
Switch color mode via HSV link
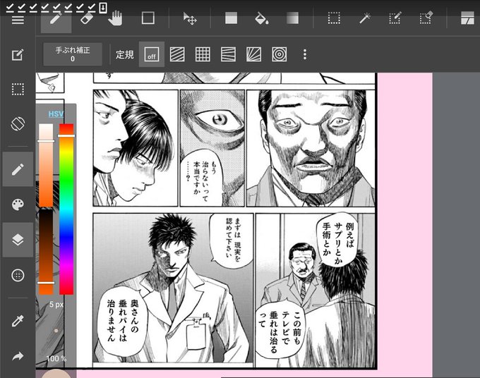click(x=56, y=114)
